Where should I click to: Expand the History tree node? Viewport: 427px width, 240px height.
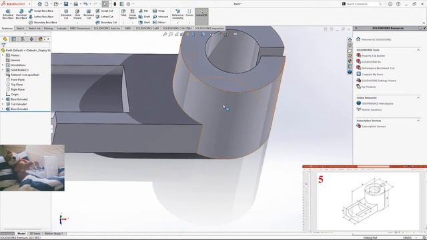pyautogui.click(x=3, y=55)
